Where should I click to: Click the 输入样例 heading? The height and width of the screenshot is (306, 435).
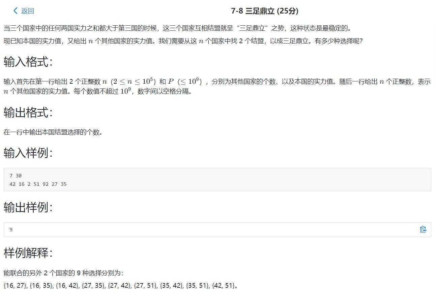tap(28, 153)
